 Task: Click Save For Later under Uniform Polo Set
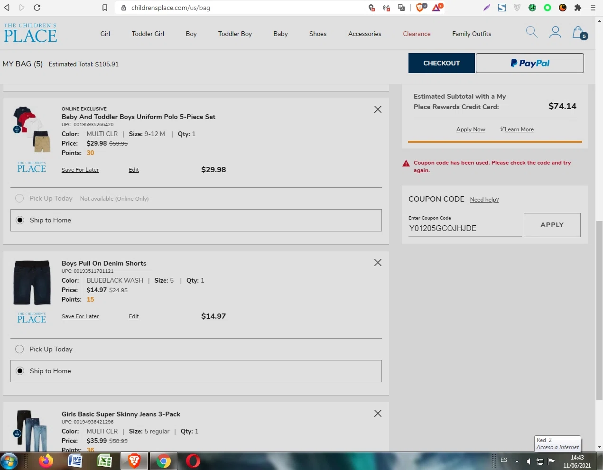[80, 170]
